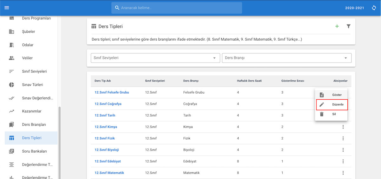Click the Sınav Değerlendi... double check icon

[x=12, y=98]
